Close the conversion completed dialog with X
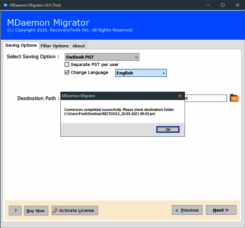The width and height of the screenshot is (245, 228). tap(180, 96)
